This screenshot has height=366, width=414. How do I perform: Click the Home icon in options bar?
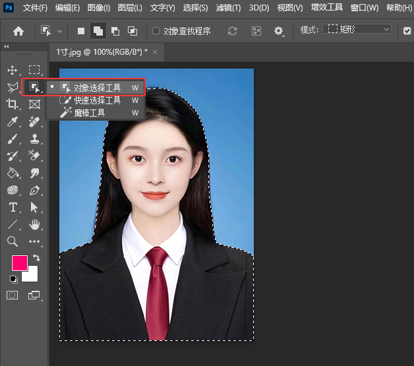tap(18, 30)
